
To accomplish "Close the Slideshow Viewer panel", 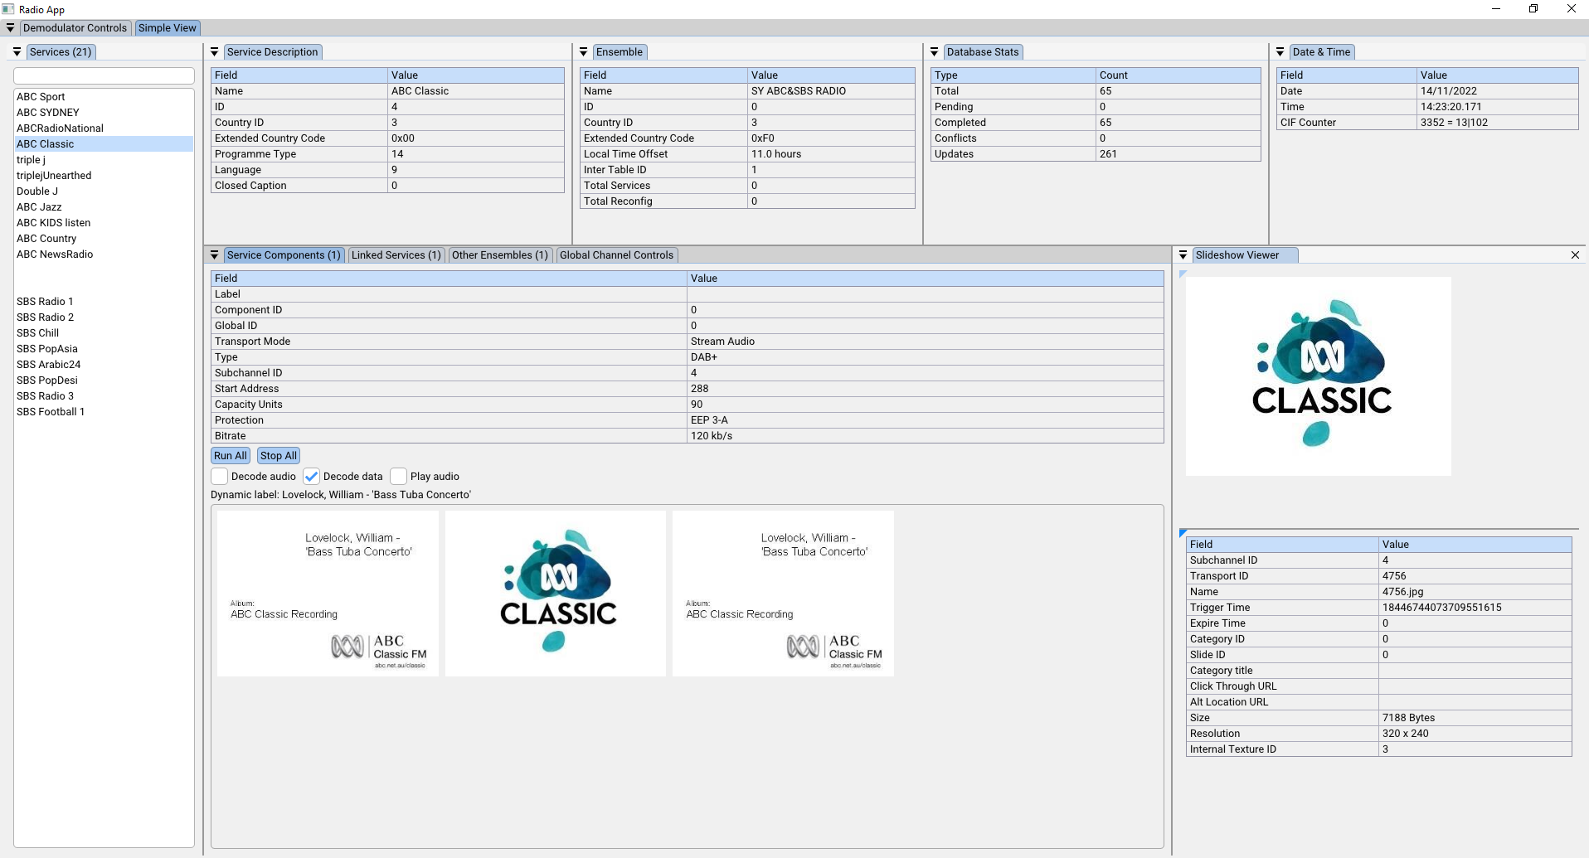I will (x=1575, y=255).
